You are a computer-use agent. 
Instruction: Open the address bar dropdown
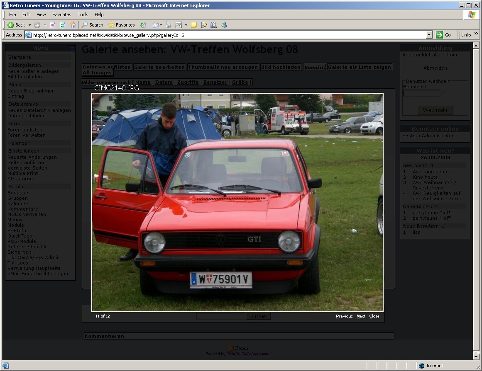point(429,35)
